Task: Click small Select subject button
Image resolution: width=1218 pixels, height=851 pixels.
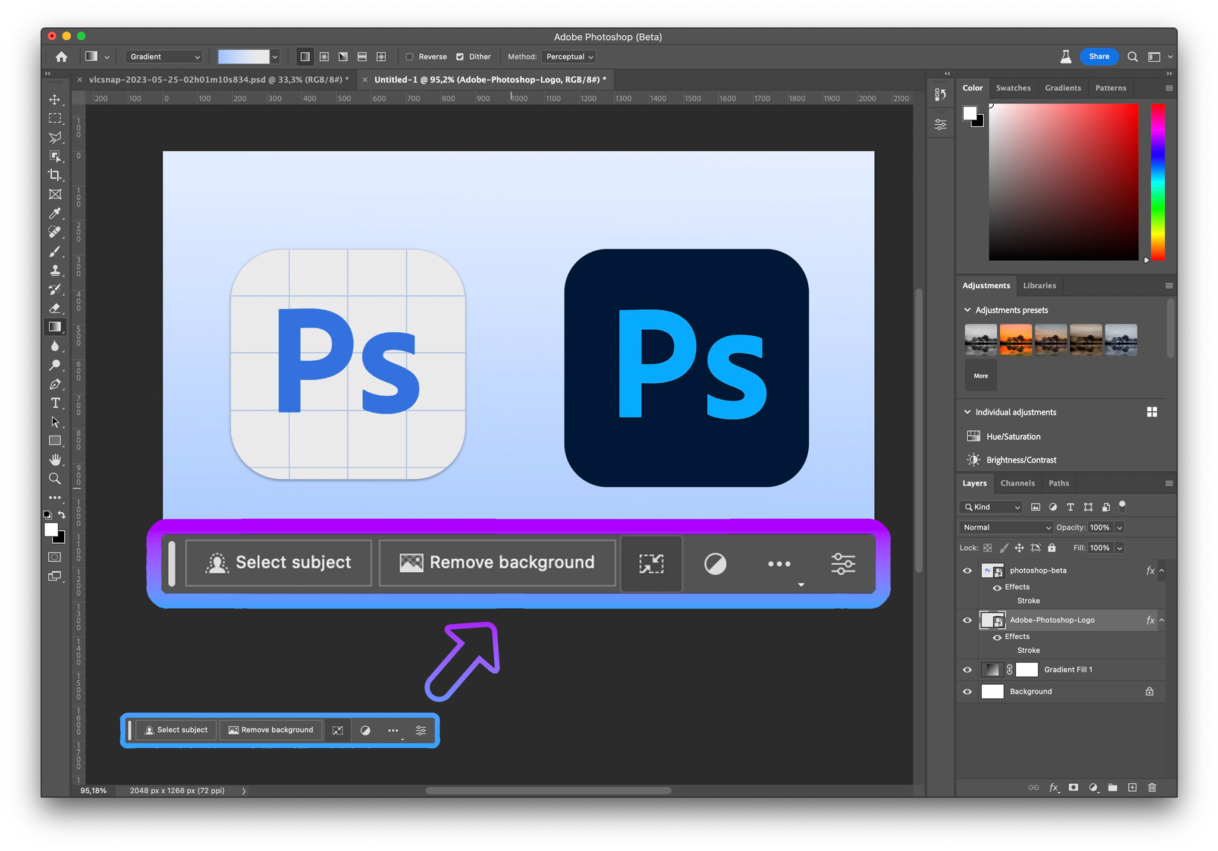Action: (x=175, y=730)
